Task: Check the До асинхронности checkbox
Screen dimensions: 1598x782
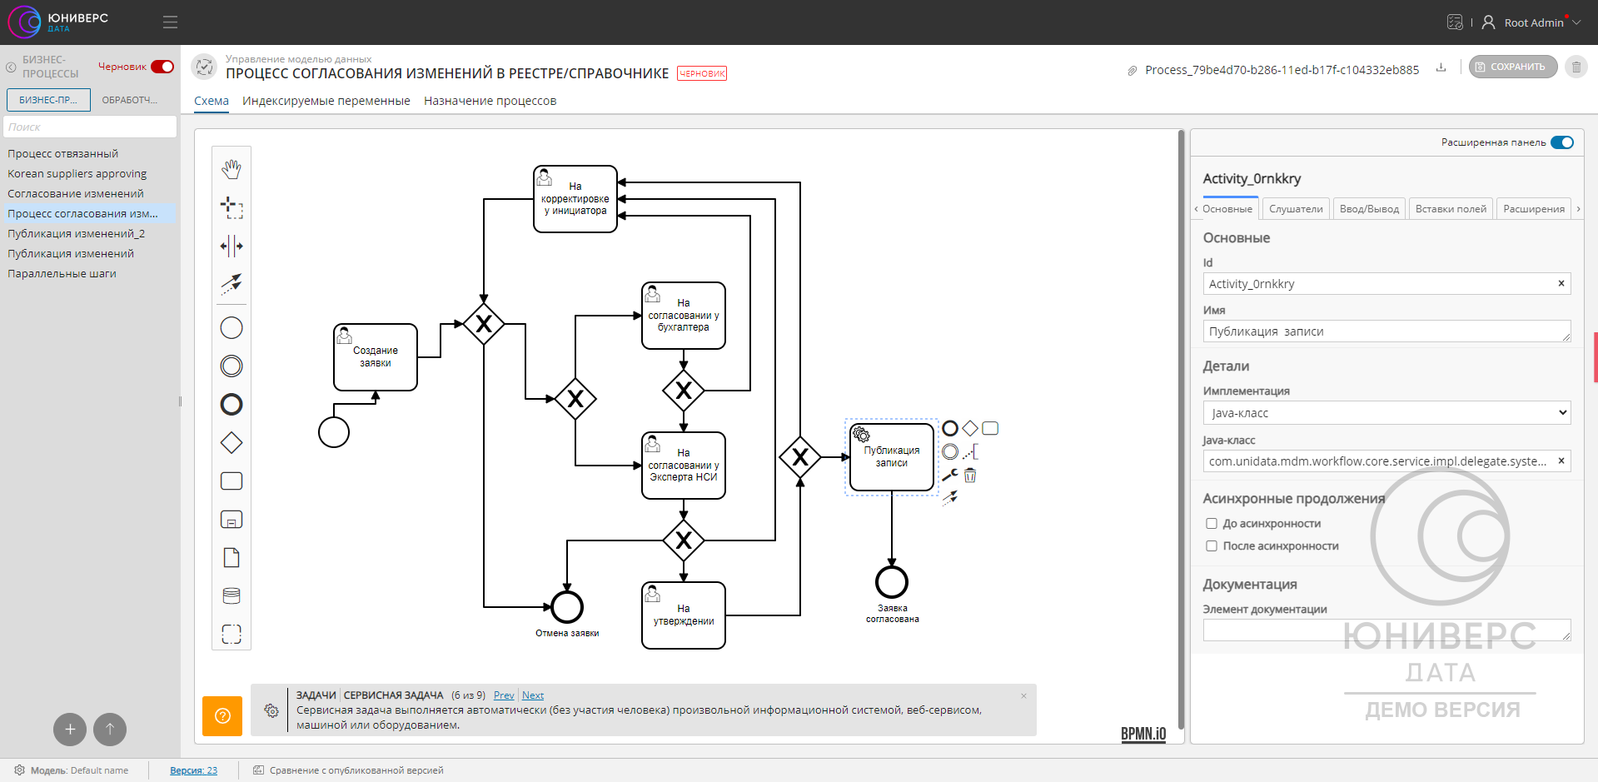Action: (x=1212, y=524)
